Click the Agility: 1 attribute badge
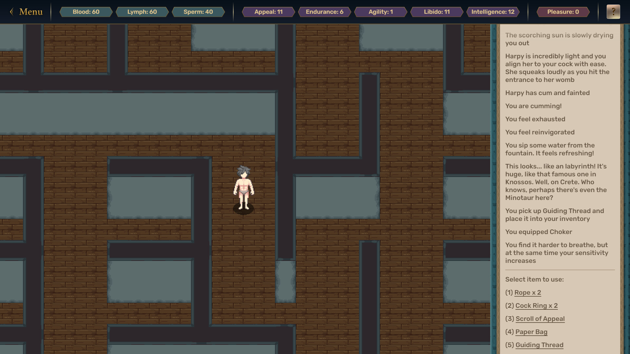Screen dimensions: 630x354 pos(381,12)
